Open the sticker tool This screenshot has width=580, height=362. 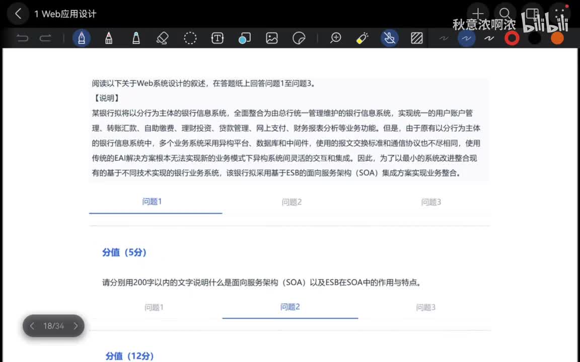pyautogui.click(x=299, y=38)
